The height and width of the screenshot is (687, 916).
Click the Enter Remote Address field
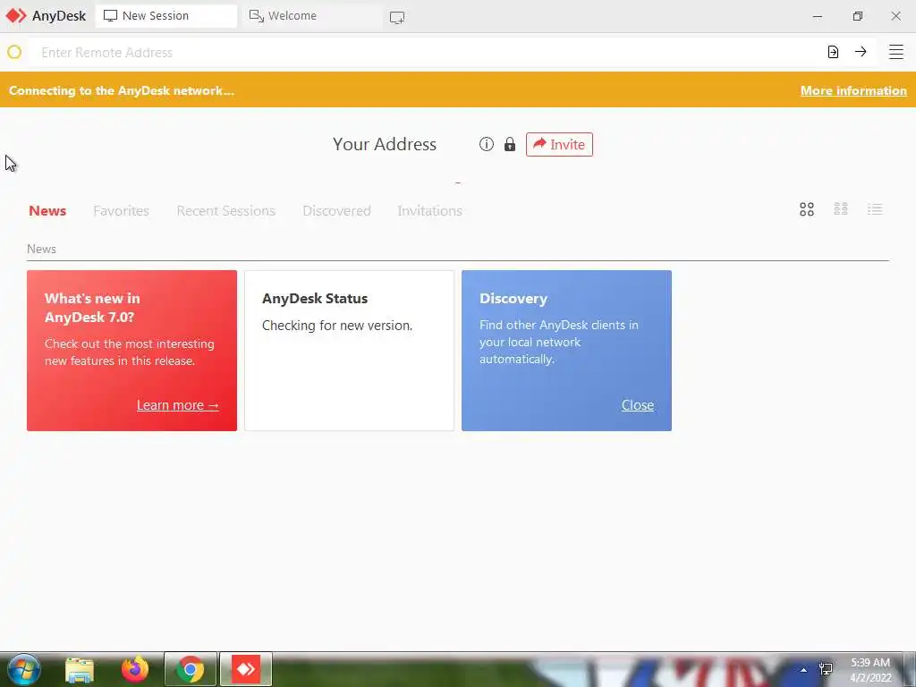(x=427, y=53)
